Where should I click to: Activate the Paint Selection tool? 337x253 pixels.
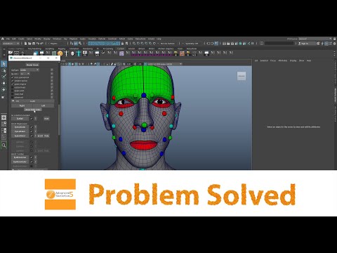pos(4,77)
